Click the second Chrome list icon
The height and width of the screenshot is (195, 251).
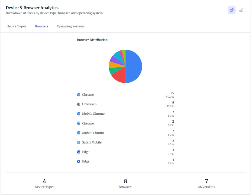click(79, 123)
